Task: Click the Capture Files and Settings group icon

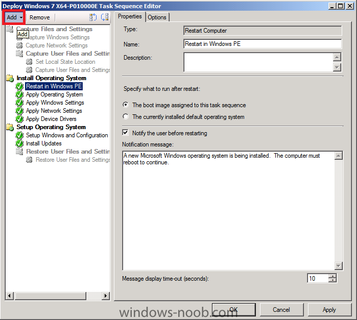Action: [x=10, y=29]
